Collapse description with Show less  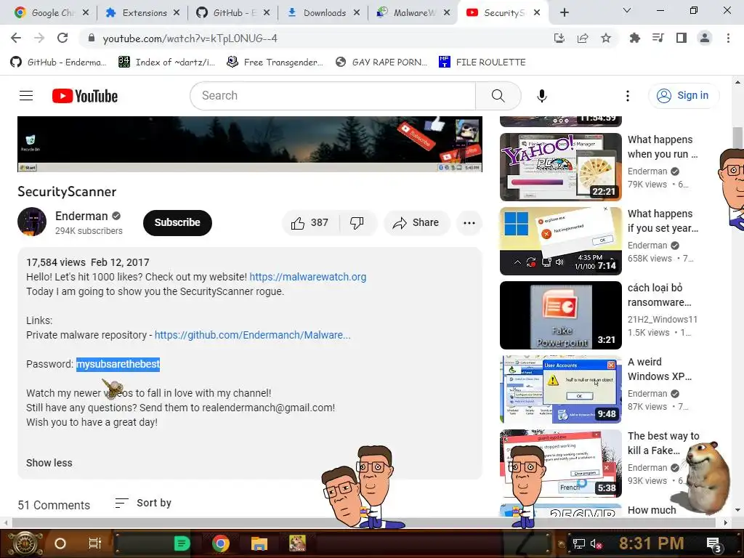point(49,463)
